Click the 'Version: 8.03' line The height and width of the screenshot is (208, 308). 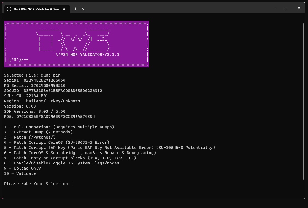(20, 106)
